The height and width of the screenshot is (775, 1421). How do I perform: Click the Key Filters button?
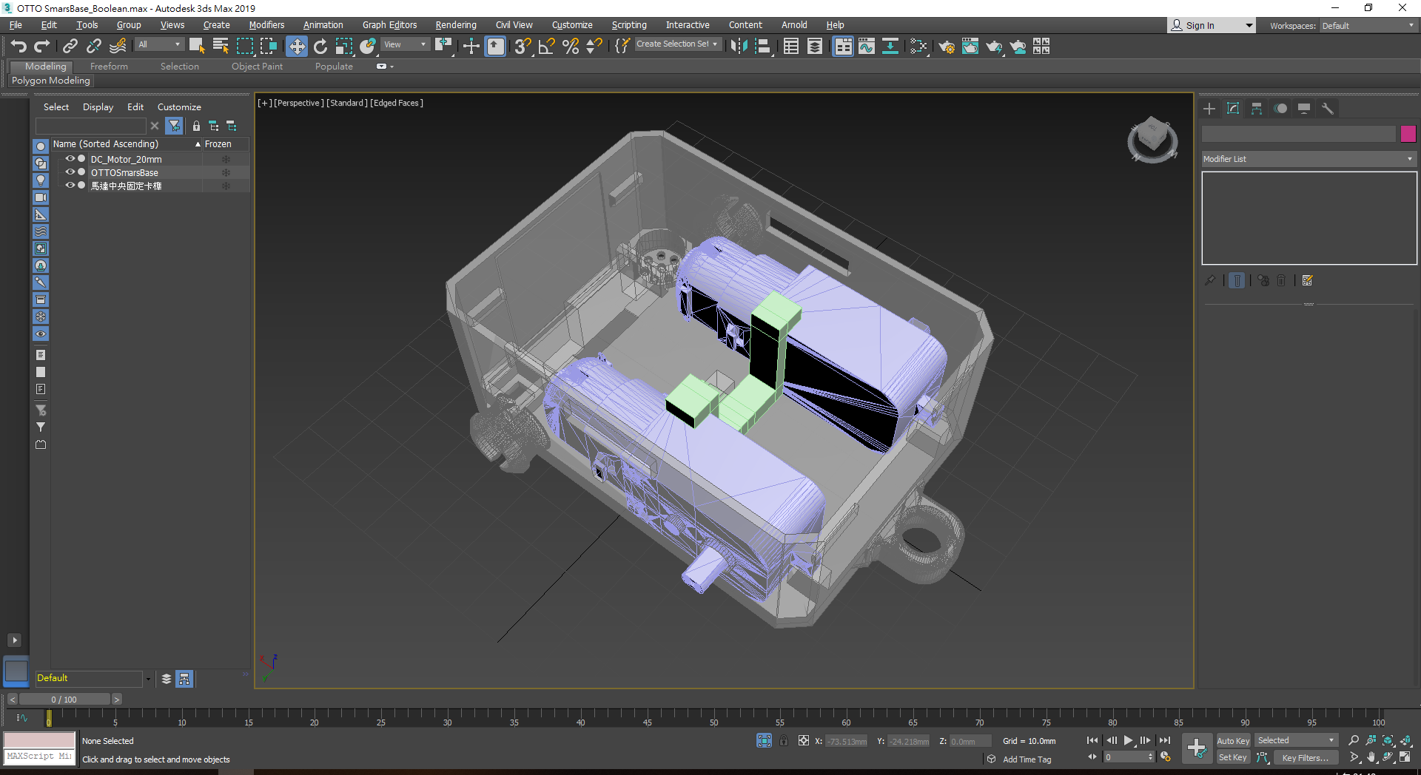pyautogui.click(x=1305, y=757)
